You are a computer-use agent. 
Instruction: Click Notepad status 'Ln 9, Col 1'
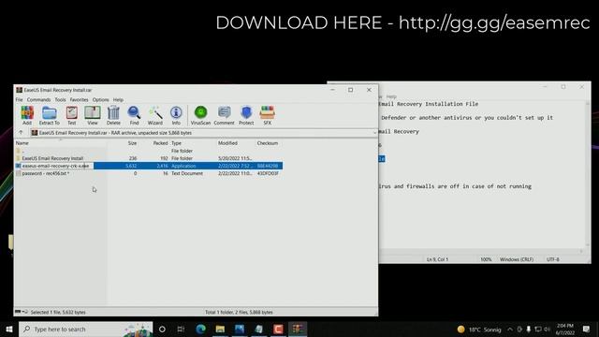pyautogui.click(x=437, y=259)
